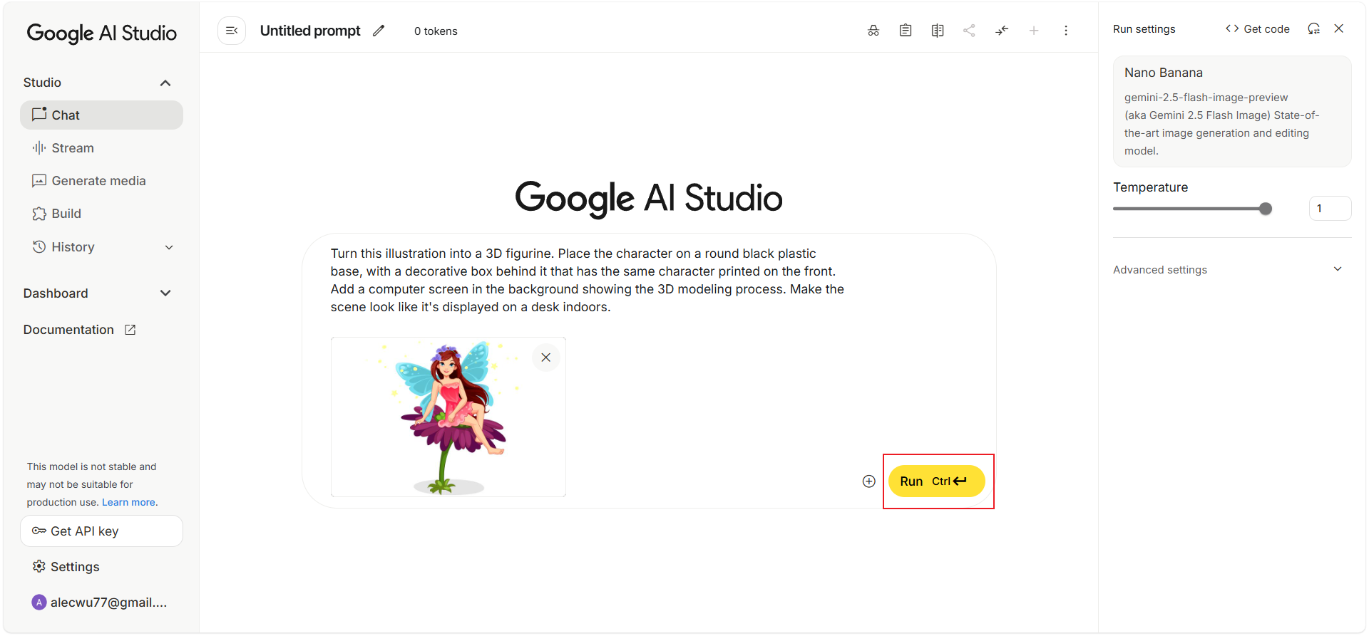Click the Temperature slider handle
1369x636 pixels.
[1265, 209]
